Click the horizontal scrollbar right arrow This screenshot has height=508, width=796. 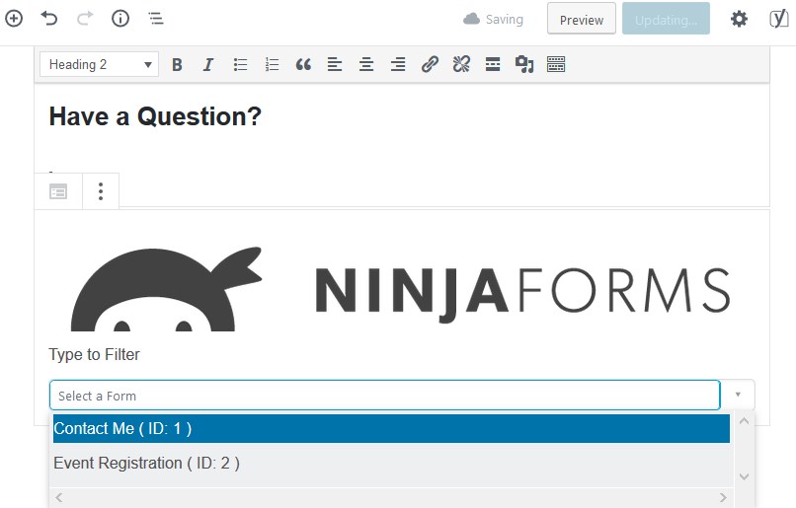click(x=723, y=497)
